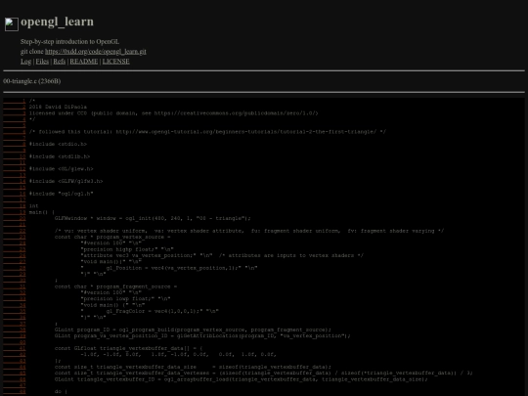Jump to line number 10 anchor
The image size is (528, 396).
tap(15, 156)
